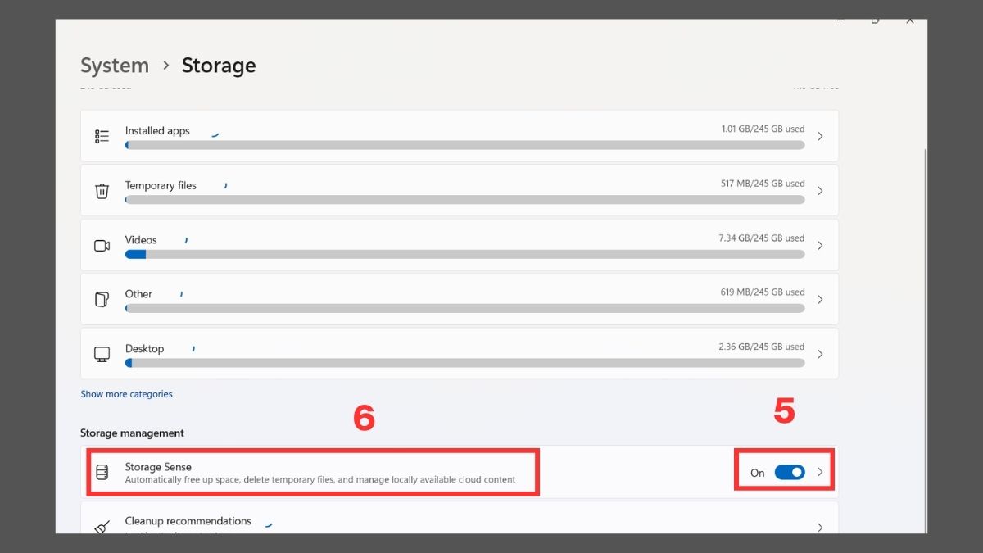Open Cleanup recommendations chevron
Viewport: 983px width, 553px height.
pos(820,528)
